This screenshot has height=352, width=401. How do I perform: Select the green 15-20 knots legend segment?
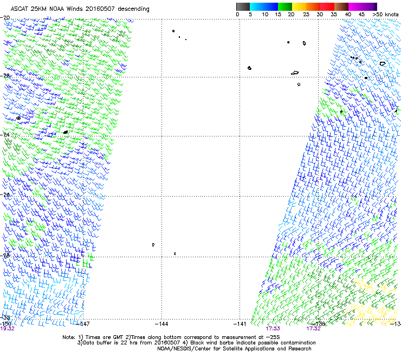[x=285, y=6]
